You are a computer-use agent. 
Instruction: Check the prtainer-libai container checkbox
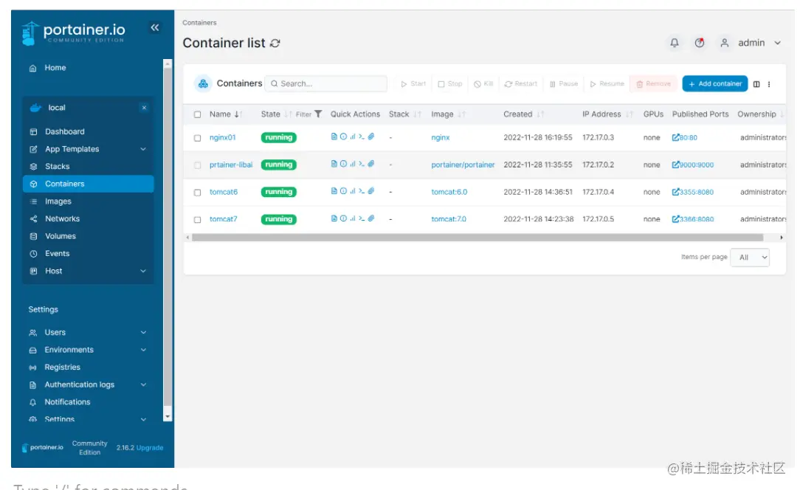point(198,165)
